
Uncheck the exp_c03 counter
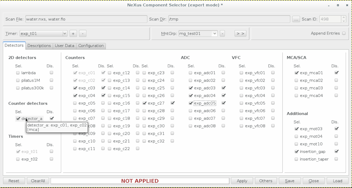[x=75, y=88]
